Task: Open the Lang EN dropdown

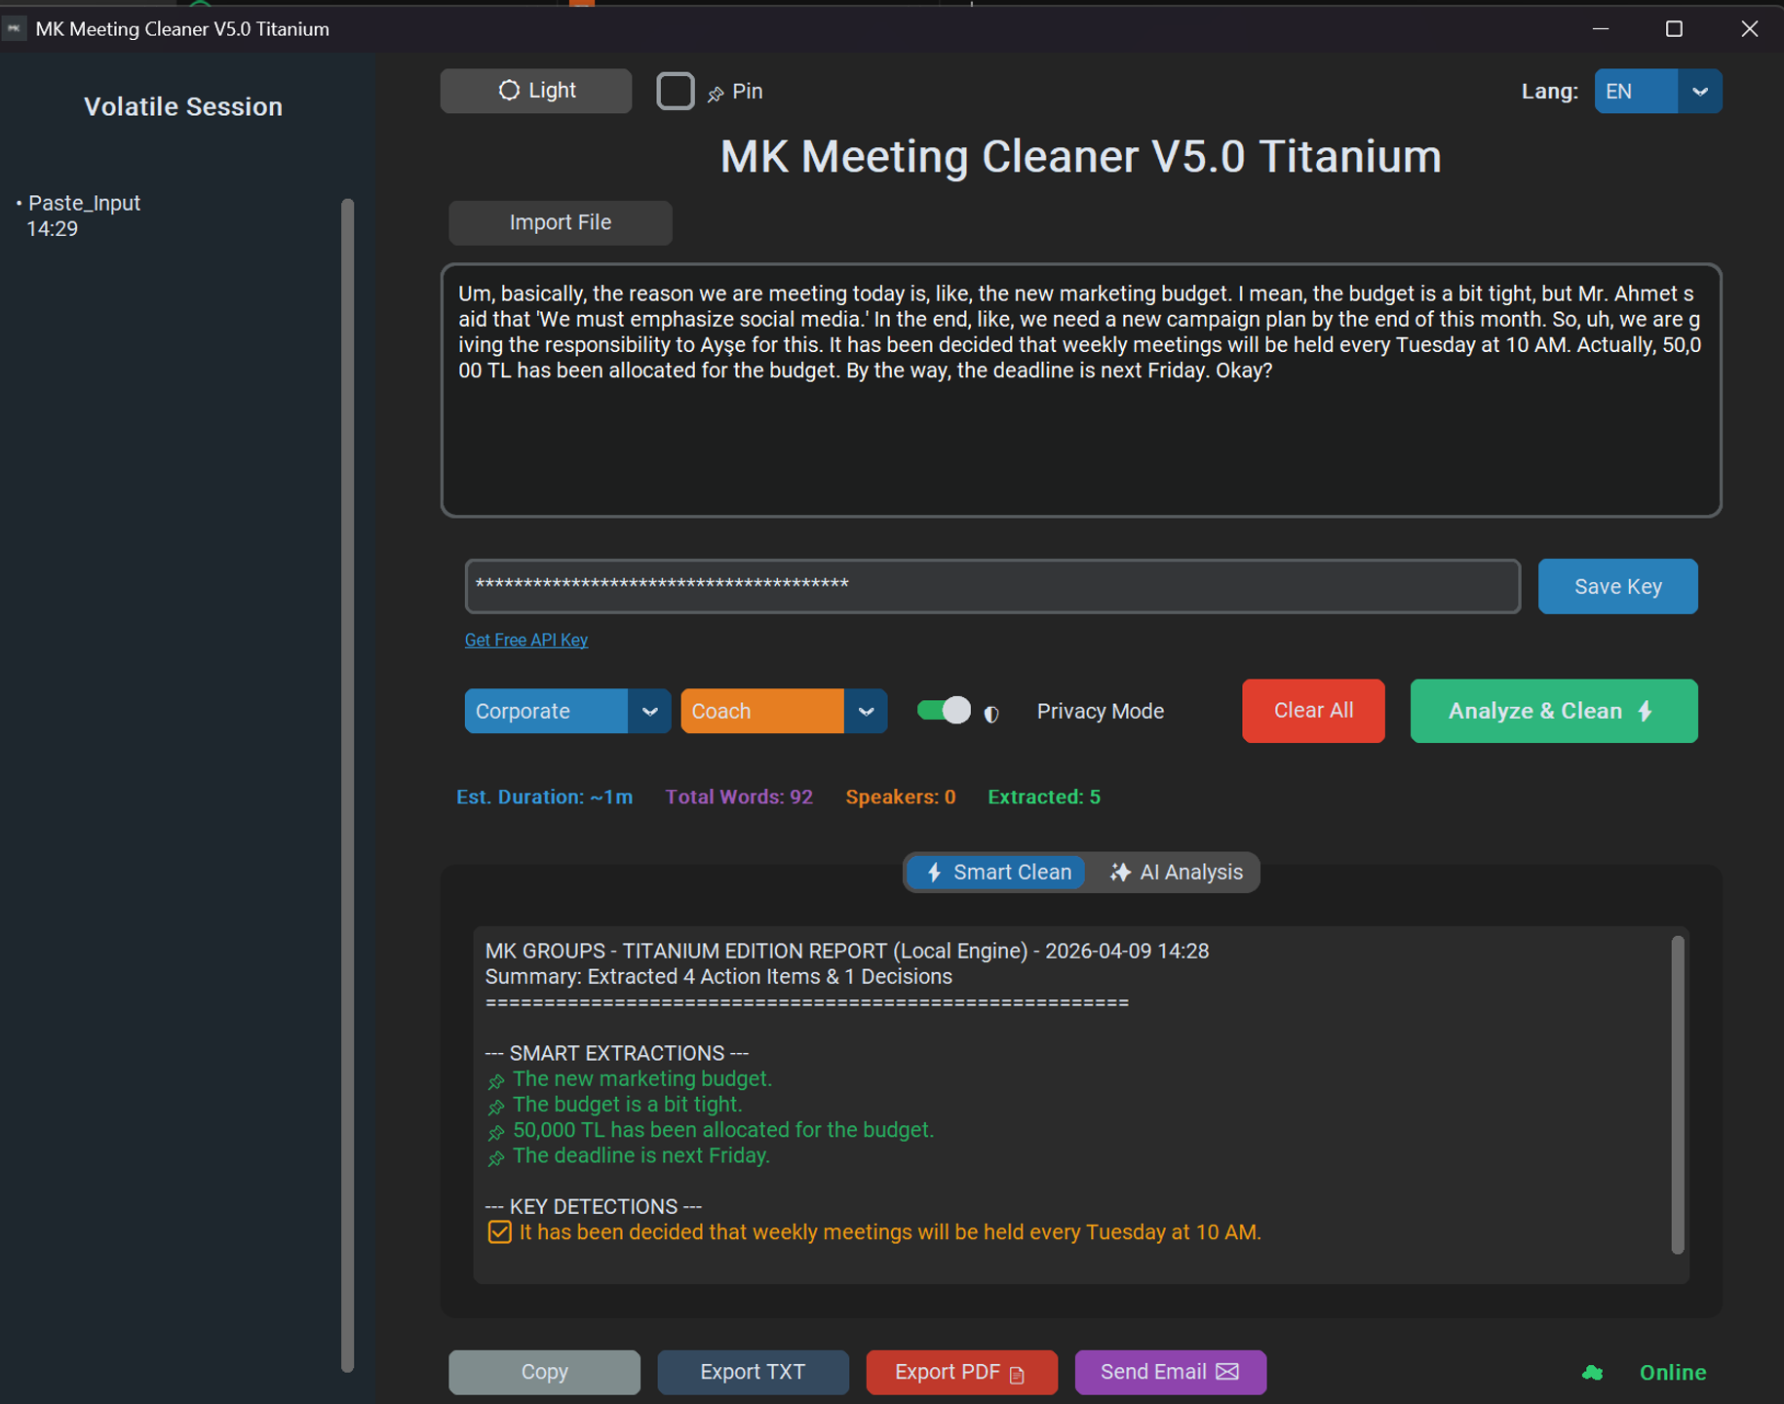Action: (1657, 91)
